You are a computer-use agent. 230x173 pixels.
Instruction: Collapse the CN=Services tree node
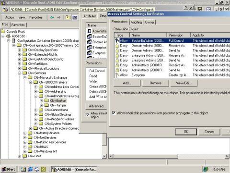pyautogui.click(x=19, y=73)
